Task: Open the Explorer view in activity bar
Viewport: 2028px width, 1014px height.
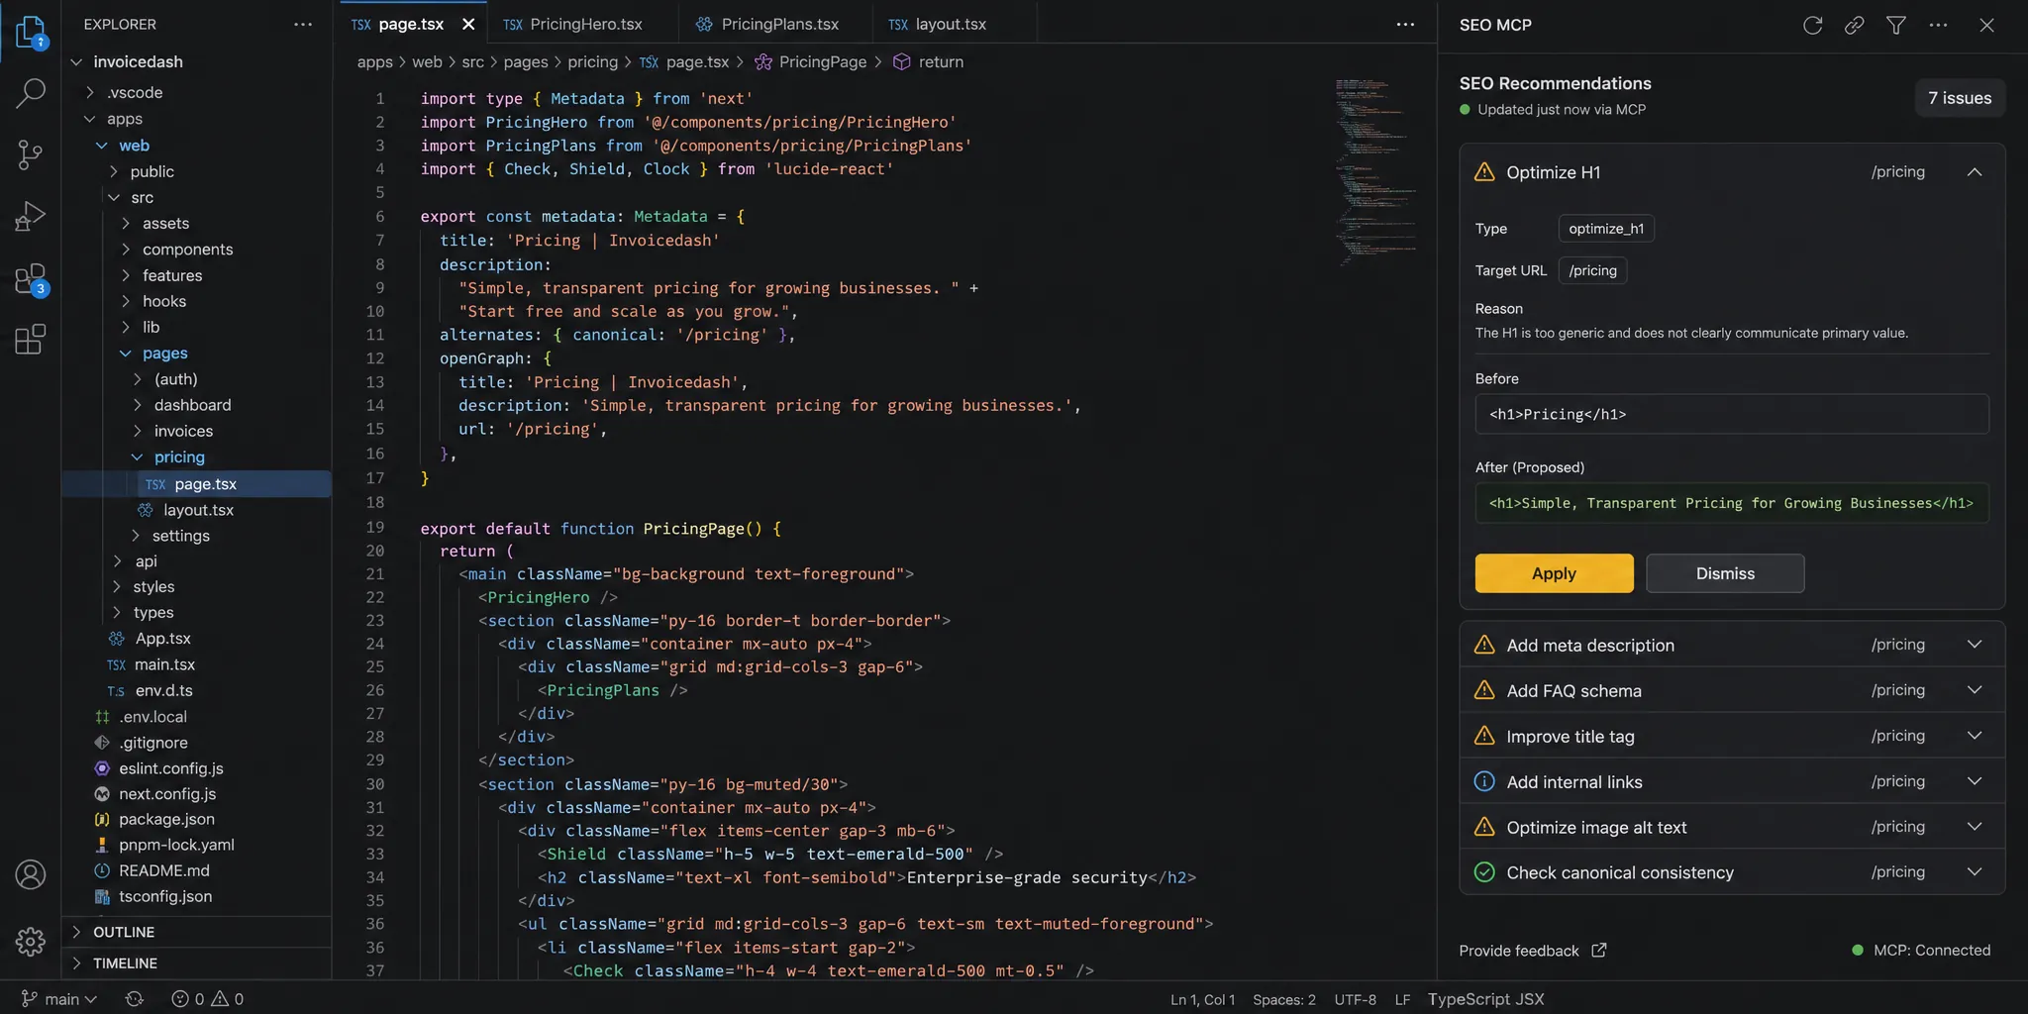Action: tap(31, 32)
